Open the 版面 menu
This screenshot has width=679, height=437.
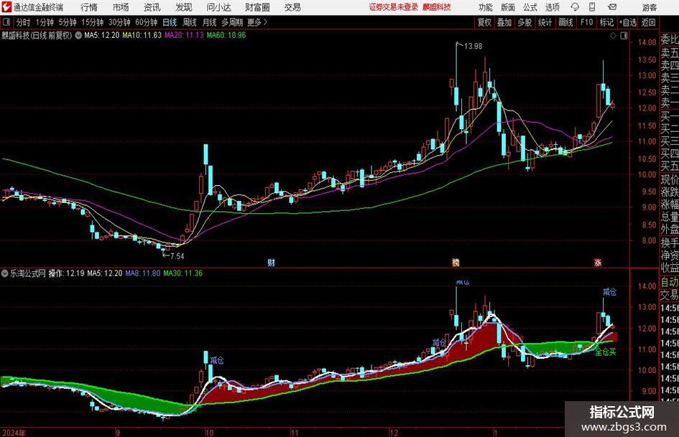(x=507, y=7)
